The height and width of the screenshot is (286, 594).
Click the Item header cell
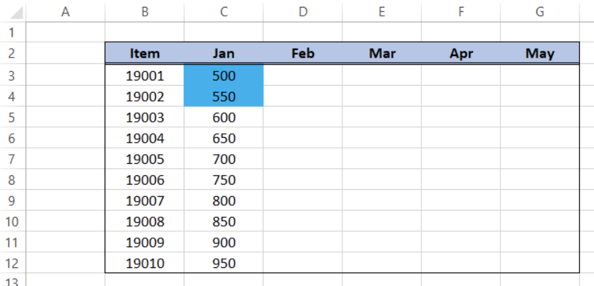click(x=145, y=53)
